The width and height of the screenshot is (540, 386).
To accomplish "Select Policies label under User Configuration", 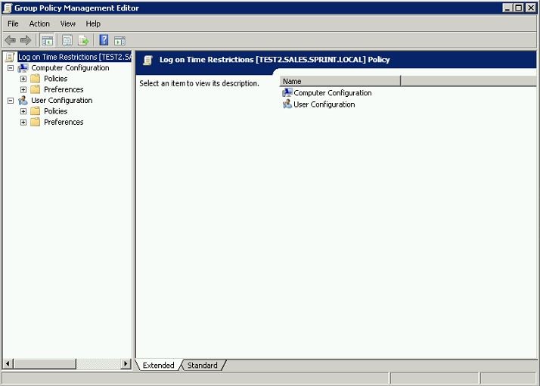I will [x=56, y=111].
